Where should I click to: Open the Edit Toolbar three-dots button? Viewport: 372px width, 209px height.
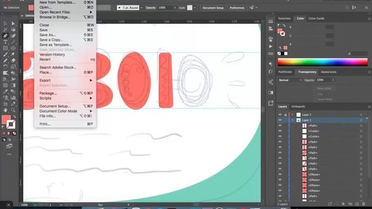(x=9, y=154)
